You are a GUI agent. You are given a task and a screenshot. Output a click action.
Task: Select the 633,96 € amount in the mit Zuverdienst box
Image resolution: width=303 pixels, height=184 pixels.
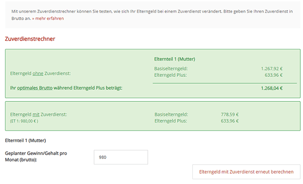point(229,121)
